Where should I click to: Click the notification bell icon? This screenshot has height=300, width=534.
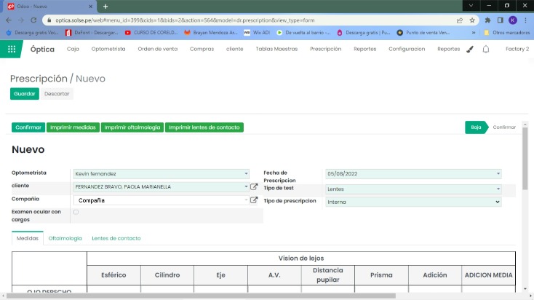pos(486,49)
